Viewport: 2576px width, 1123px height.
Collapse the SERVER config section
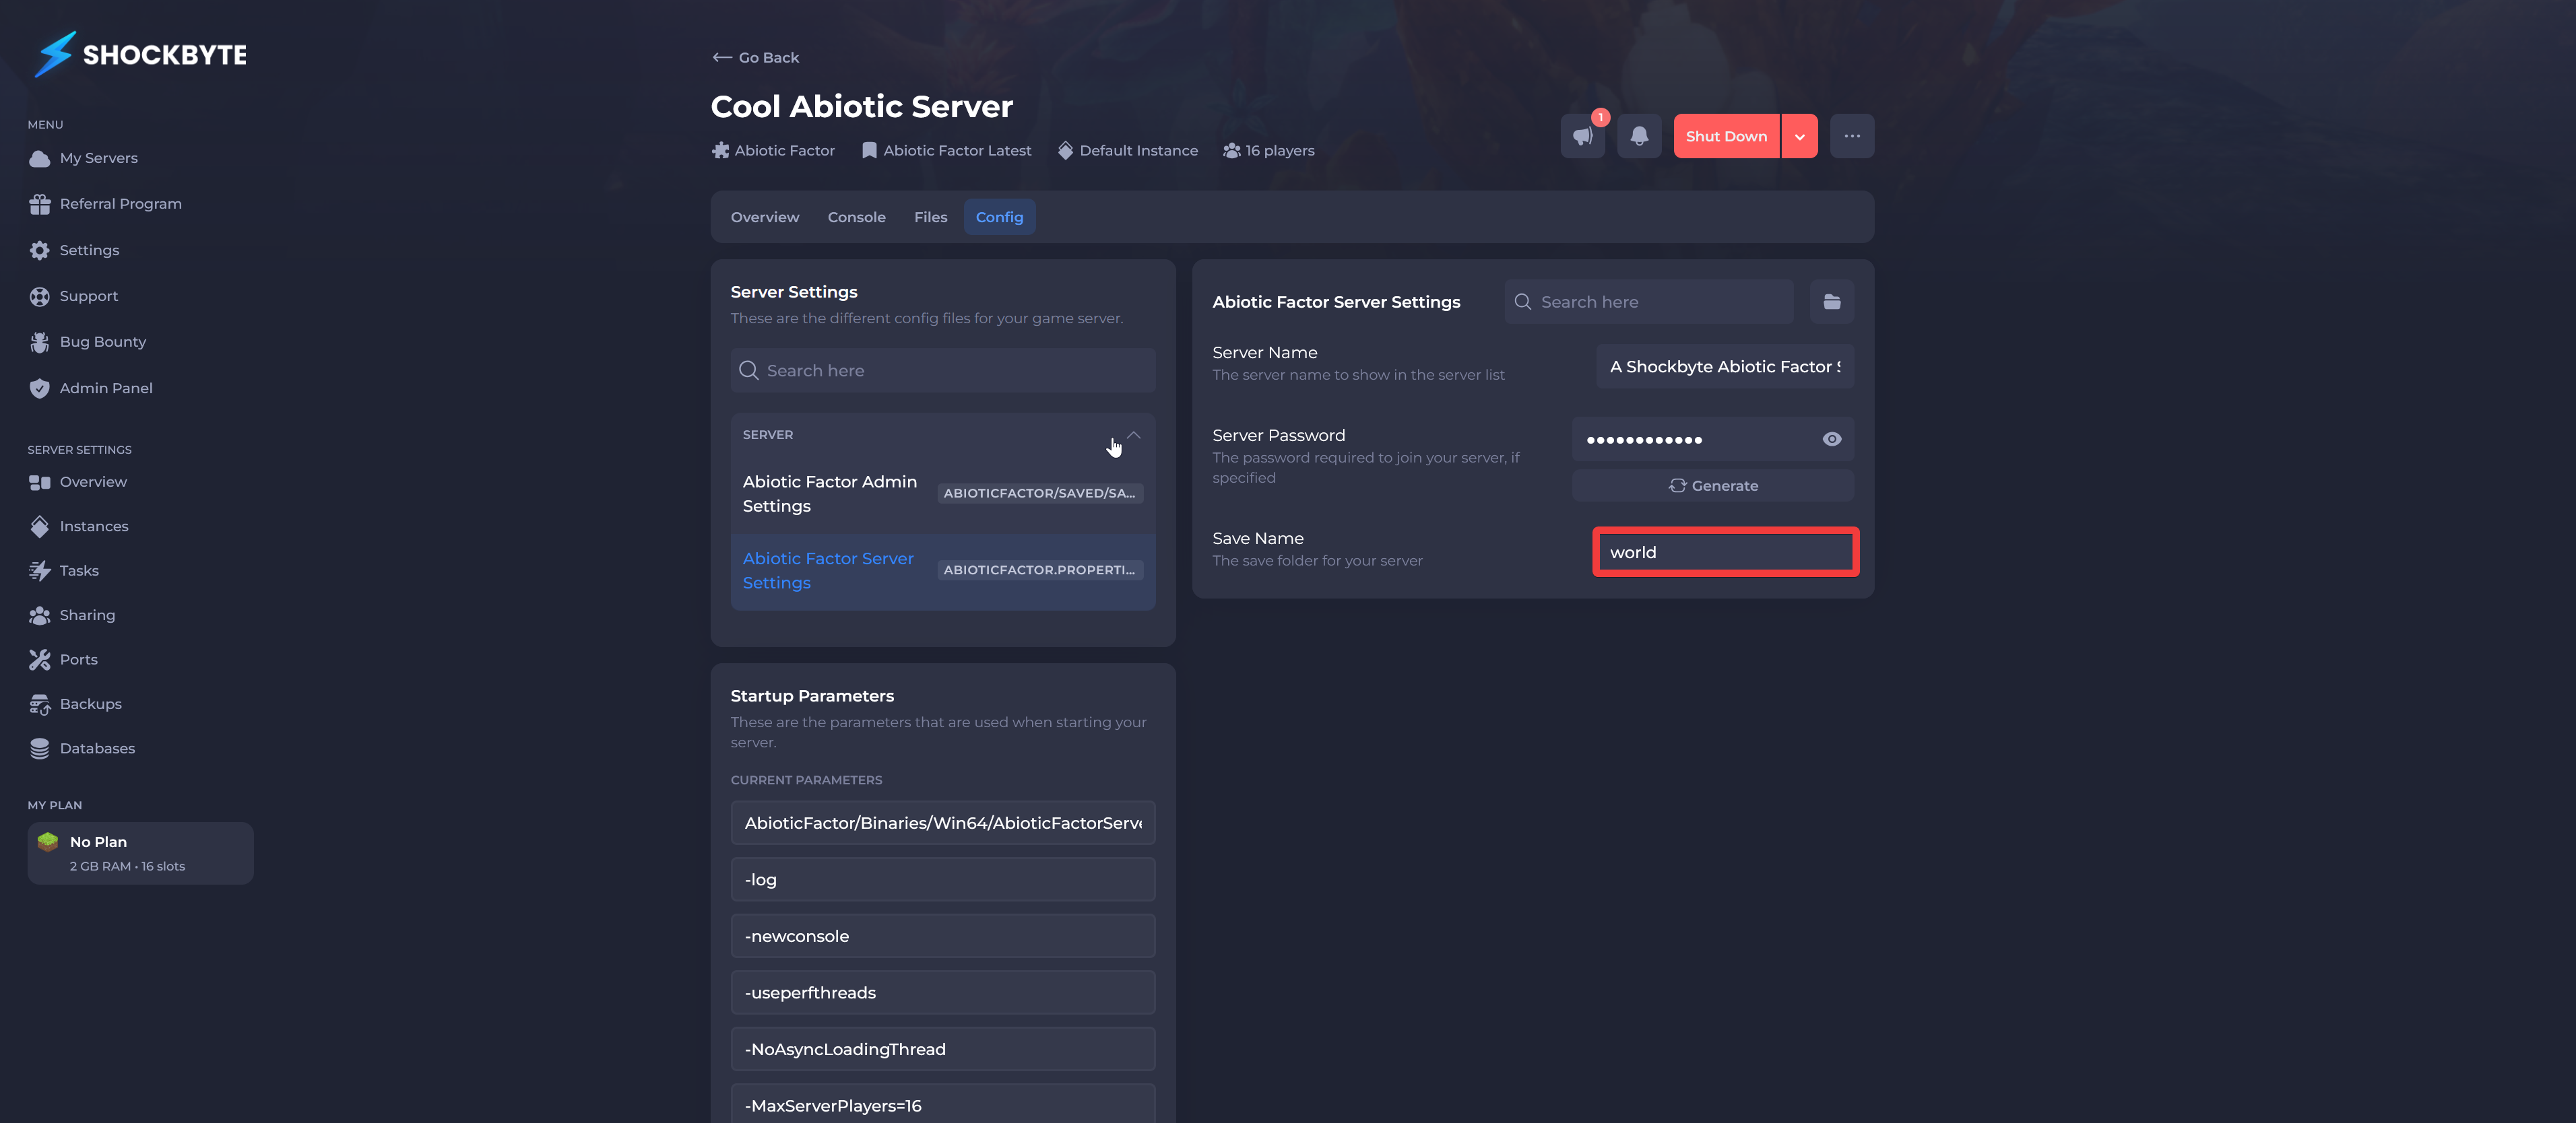(1133, 435)
